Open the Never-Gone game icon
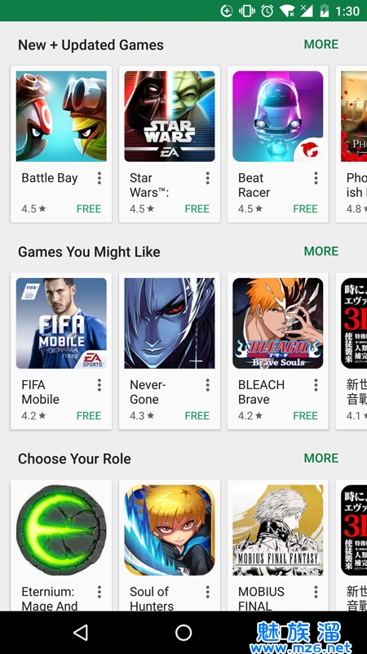This screenshot has width=367, height=654. point(170,323)
